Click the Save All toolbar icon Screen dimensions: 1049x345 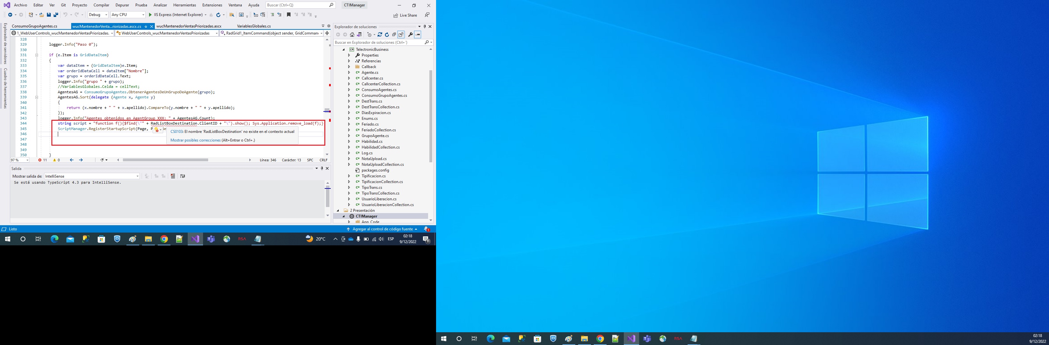(x=56, y=15)
